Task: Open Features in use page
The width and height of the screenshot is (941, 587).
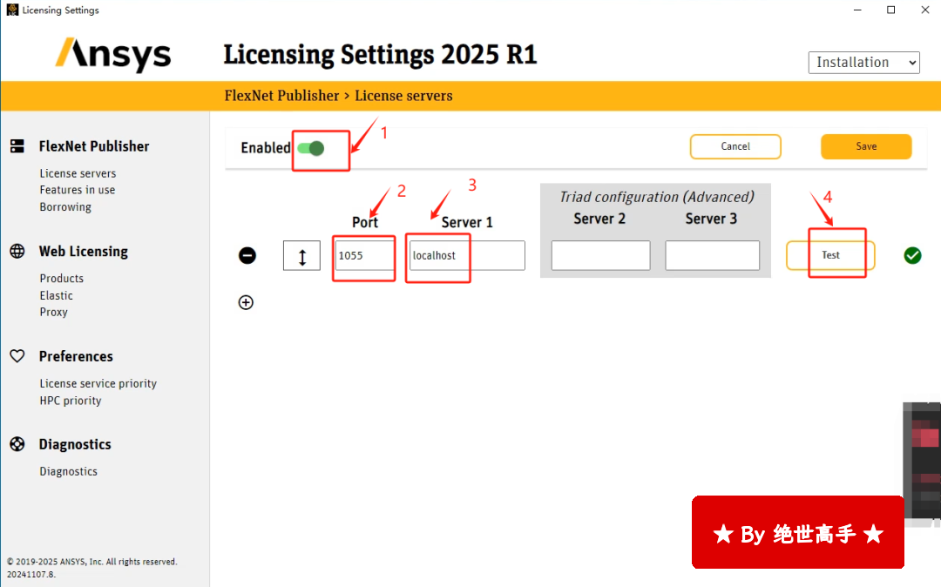Action: click(x=78, y=190)
